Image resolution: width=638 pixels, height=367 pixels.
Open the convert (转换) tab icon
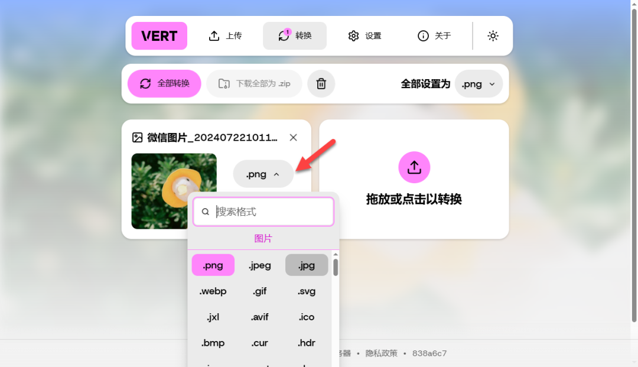tap(283, 36)
